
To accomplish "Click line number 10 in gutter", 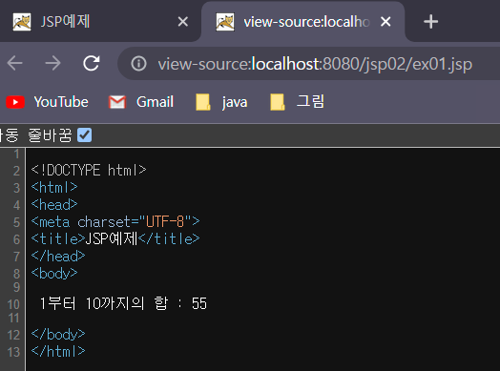I will point(13,304).
